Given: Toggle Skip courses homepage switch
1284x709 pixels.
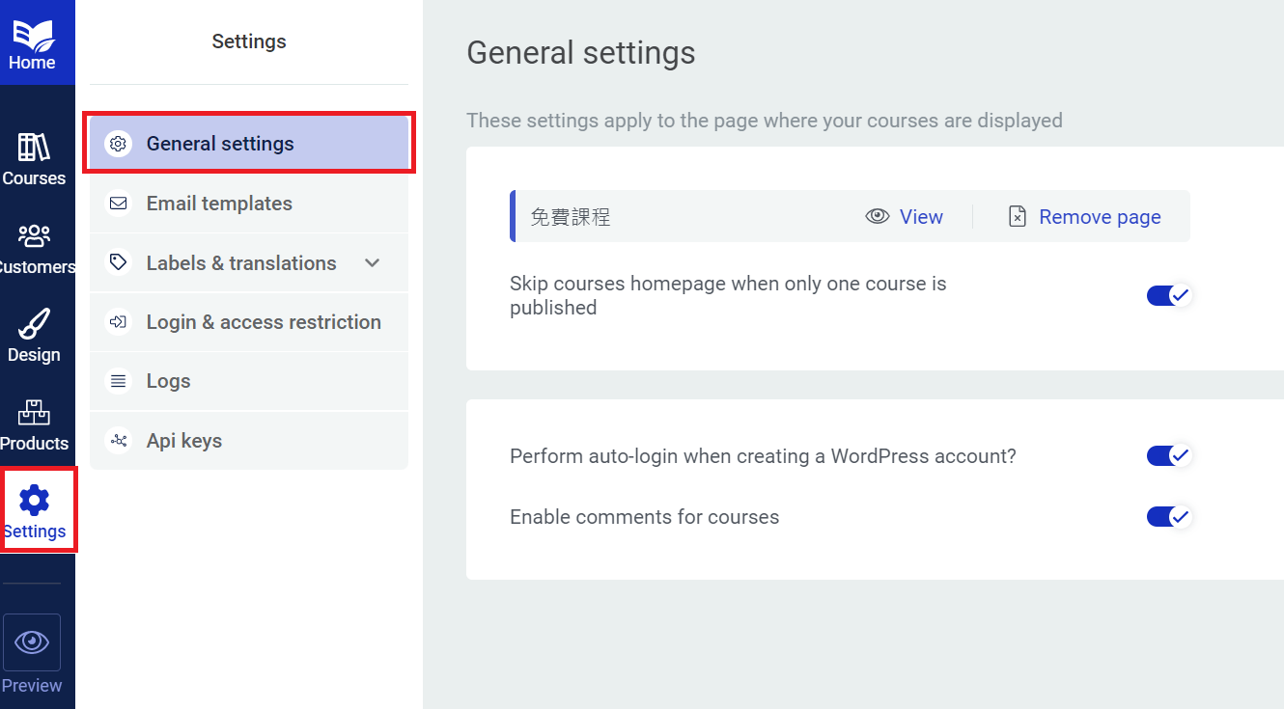Looking at the screenshot, I should [x=1169, y=295].
